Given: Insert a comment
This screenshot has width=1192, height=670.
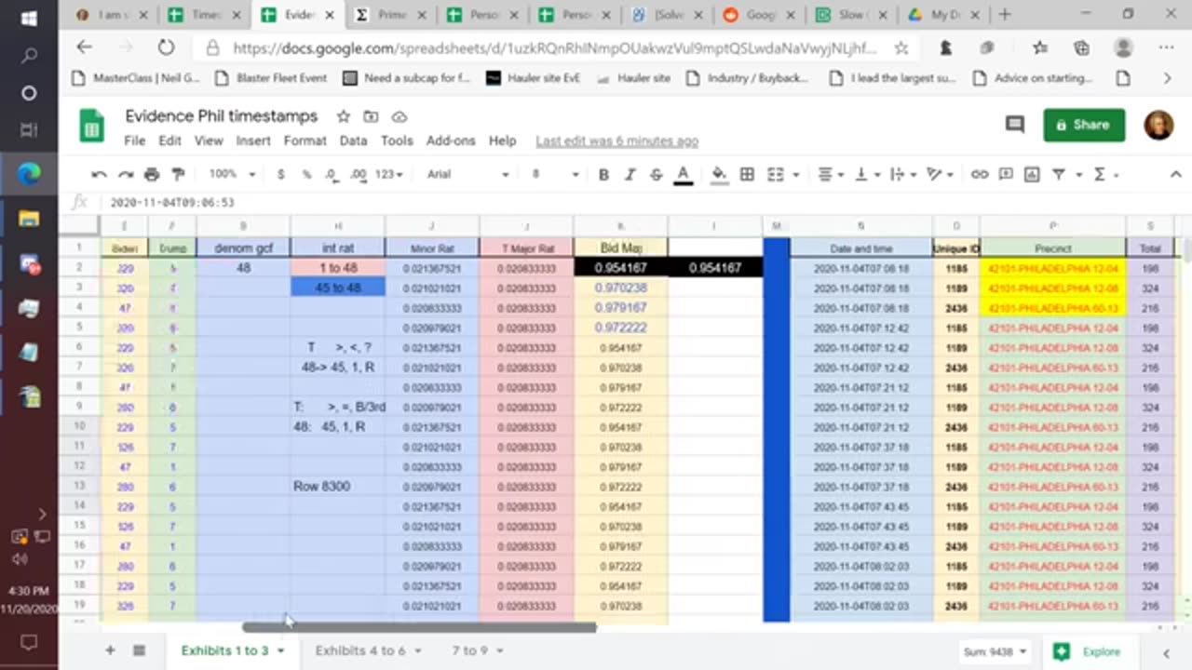Looking at the screenshot, I should click(1006, 174).
